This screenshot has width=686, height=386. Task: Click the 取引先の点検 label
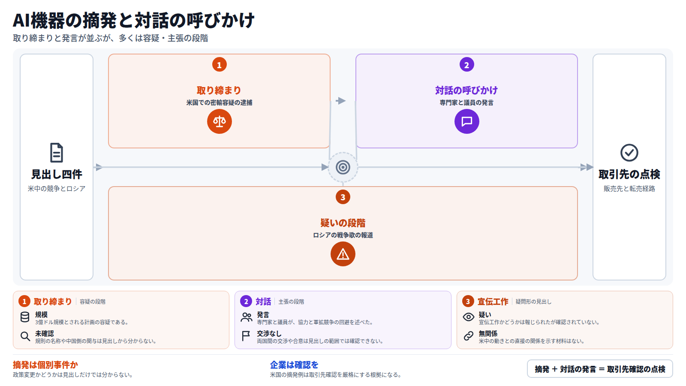pyautogui.click(x=629, y=174)
